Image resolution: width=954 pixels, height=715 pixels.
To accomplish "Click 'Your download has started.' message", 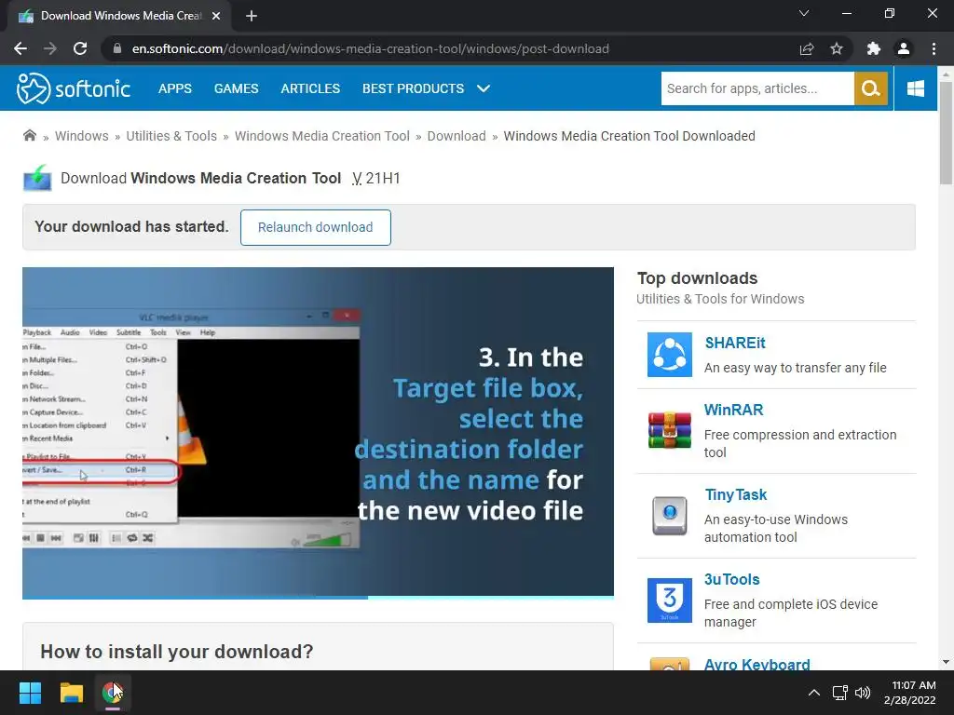I will (131, 227).
